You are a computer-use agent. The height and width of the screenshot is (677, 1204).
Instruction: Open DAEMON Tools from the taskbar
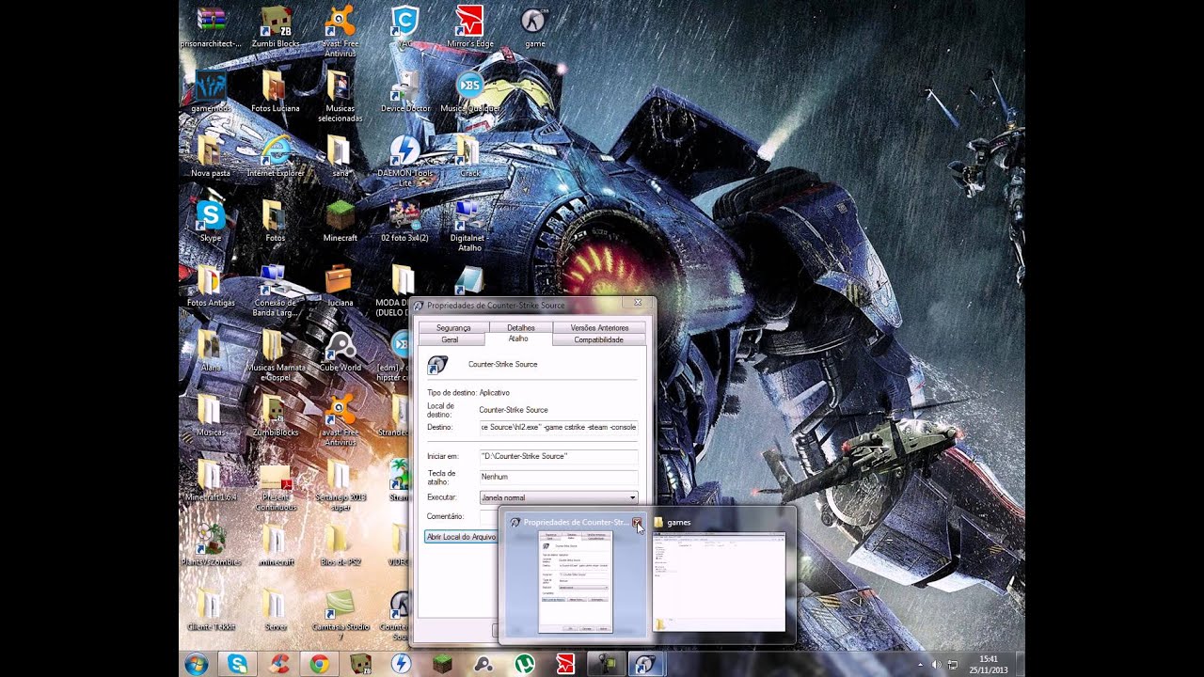[x=401, y=664]
